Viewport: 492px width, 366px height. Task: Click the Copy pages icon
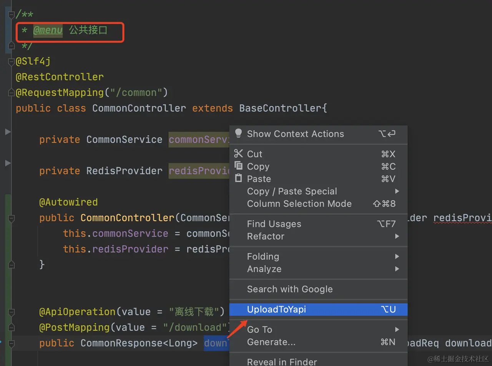click(238, 166)
